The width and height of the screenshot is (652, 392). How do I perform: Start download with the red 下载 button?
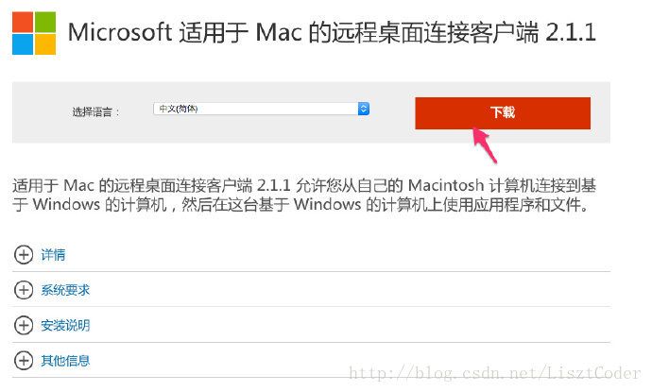click(x=503, y=113)
